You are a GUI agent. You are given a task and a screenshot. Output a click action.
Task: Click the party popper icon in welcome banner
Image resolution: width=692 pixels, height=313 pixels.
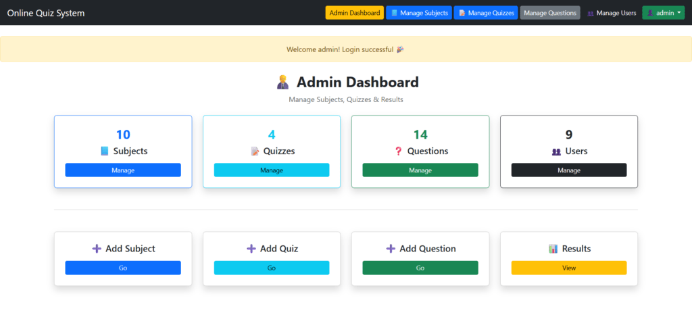(400, 49)
